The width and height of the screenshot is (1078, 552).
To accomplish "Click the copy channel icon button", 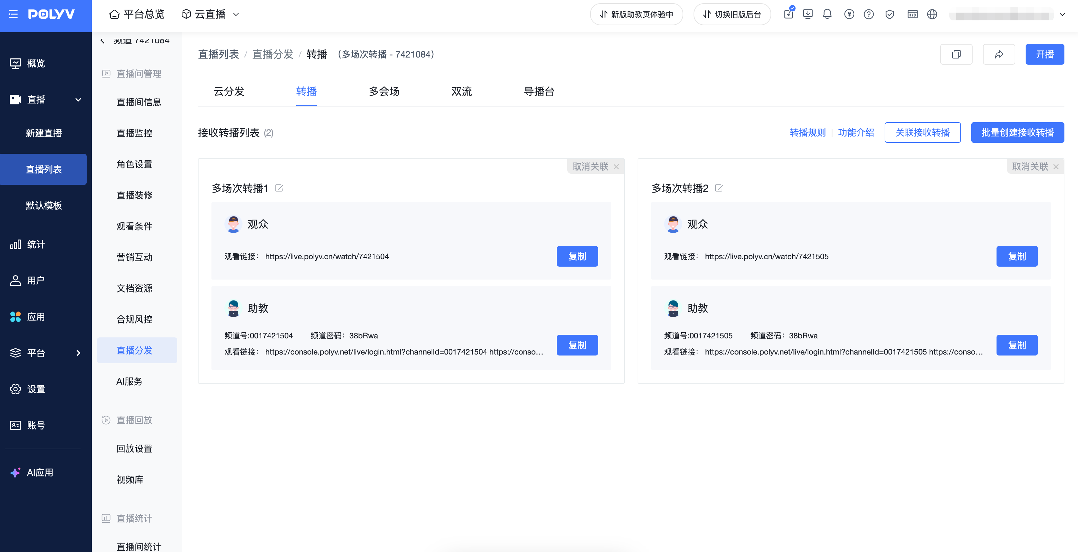I will [x=956, y=54].
